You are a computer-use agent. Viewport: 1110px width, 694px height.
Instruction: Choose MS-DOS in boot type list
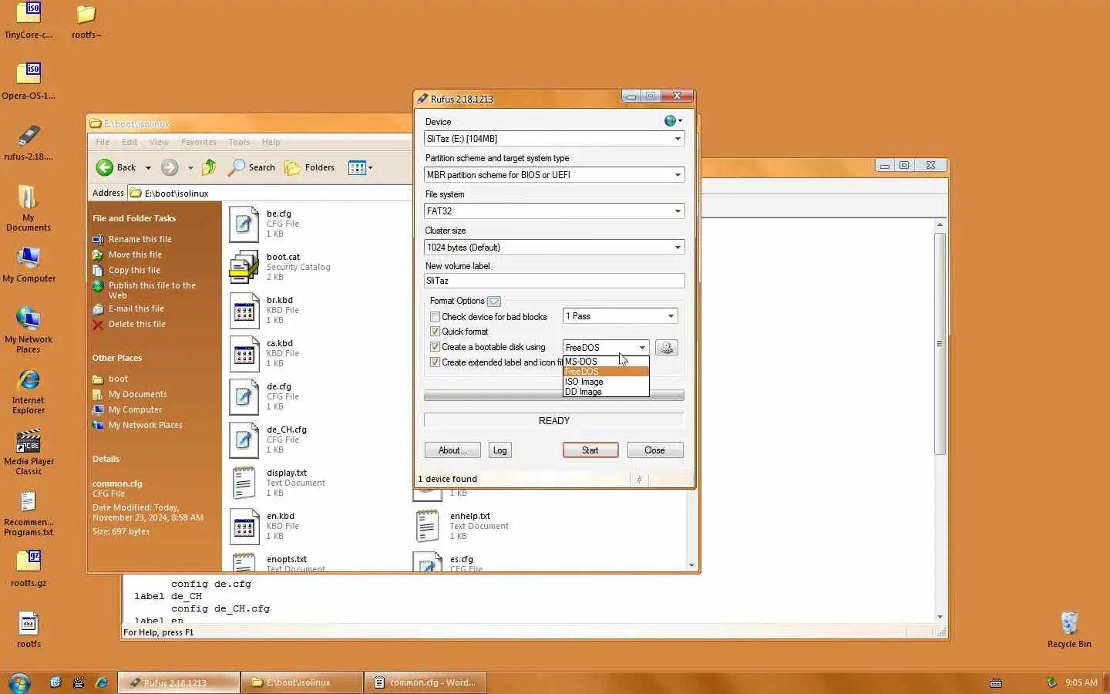point(606,361)
